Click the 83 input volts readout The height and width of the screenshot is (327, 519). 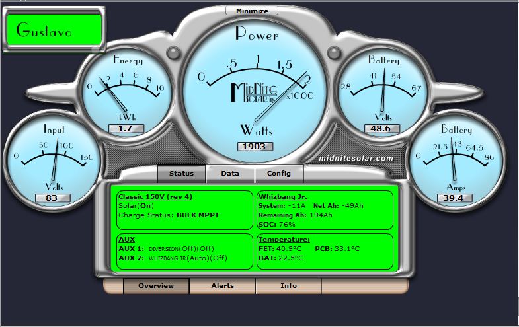(52, 198)
